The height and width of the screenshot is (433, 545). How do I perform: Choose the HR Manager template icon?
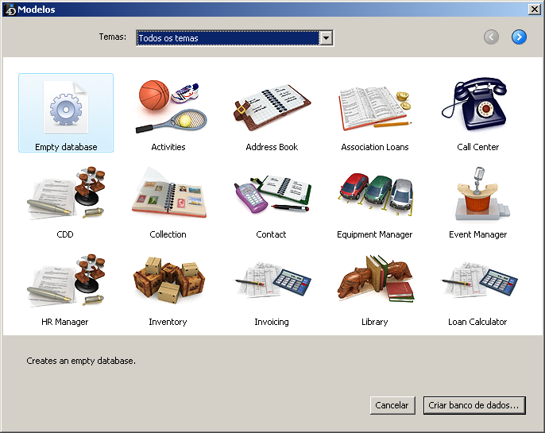coord(65,283)
